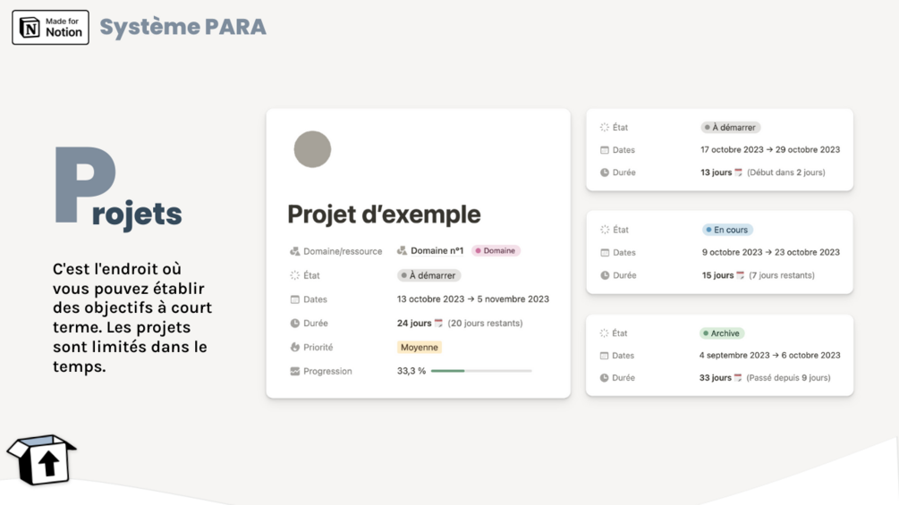Open the En cours status dropdown
The height and width of the screenshot is (505, 899).
pos(727,230)
